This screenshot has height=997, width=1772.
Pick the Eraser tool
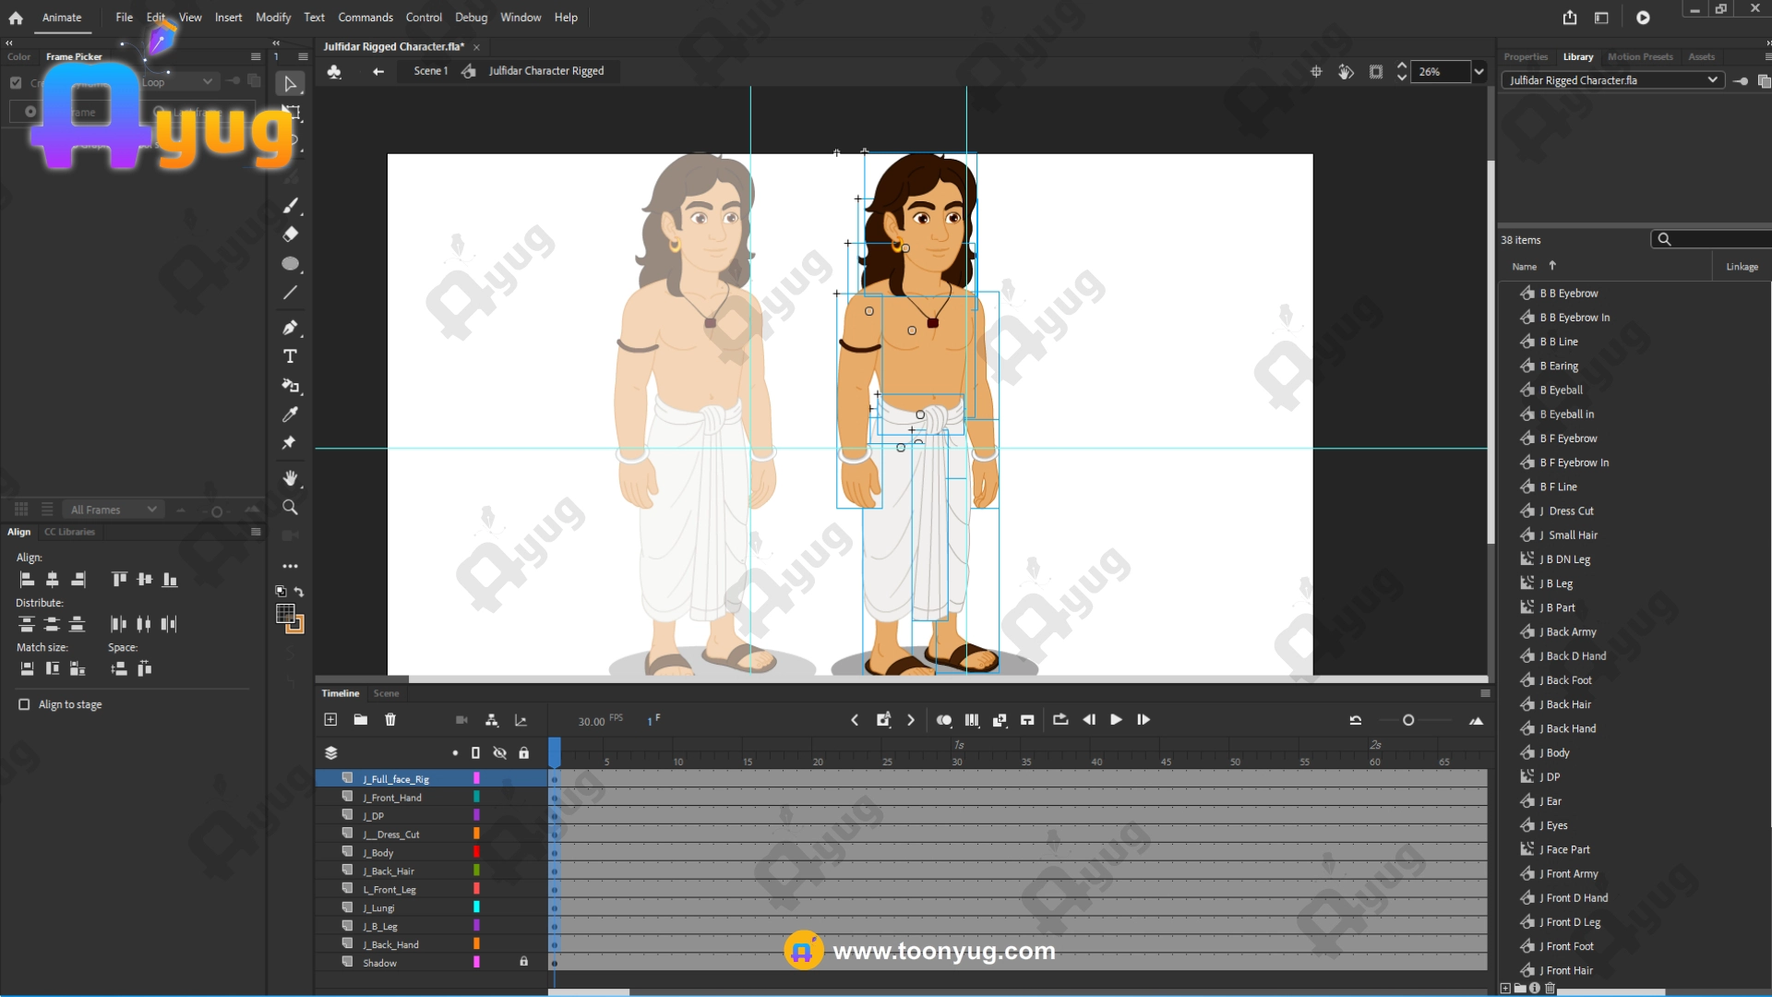click(290, 234)
